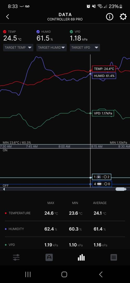The width and height of the screenshot is (130, 283).
Task: Toggle the HUMID purple checkmark
Action: click(x=38, y=32)
